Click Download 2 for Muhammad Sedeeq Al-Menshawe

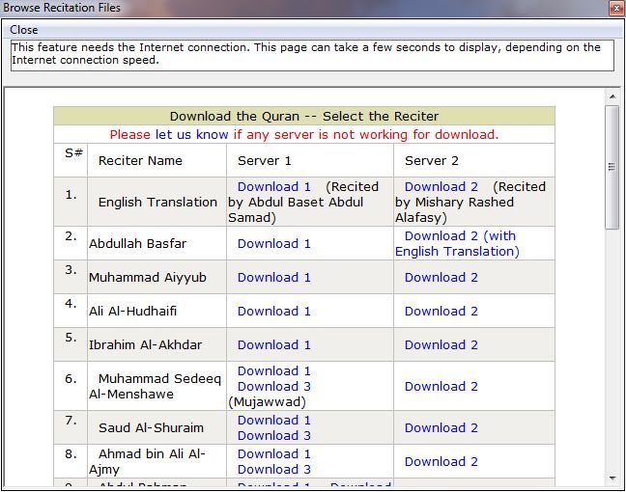(441, 386)
